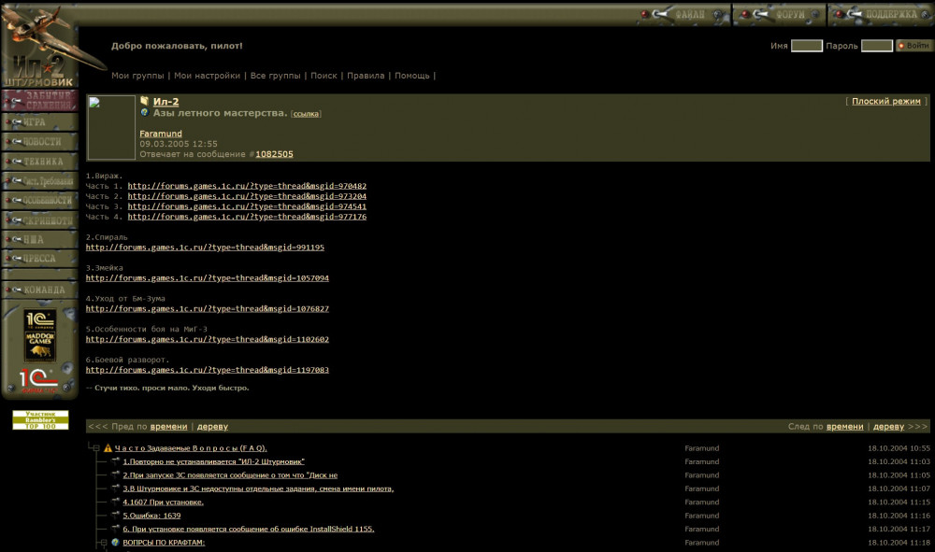Click the globe icon before Азы летного мастерства
The height and width of the screenshot is (552, 935).
click(144, 112)
